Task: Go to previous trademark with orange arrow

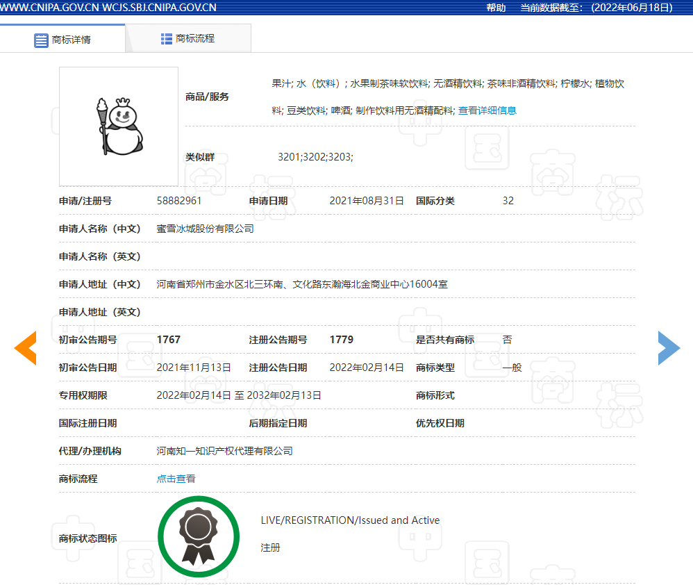Action: pyautogui.click(x=25, y=348)
